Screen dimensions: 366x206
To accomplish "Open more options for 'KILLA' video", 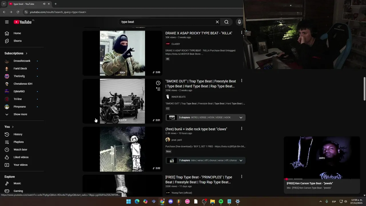I will click(242, 33).
